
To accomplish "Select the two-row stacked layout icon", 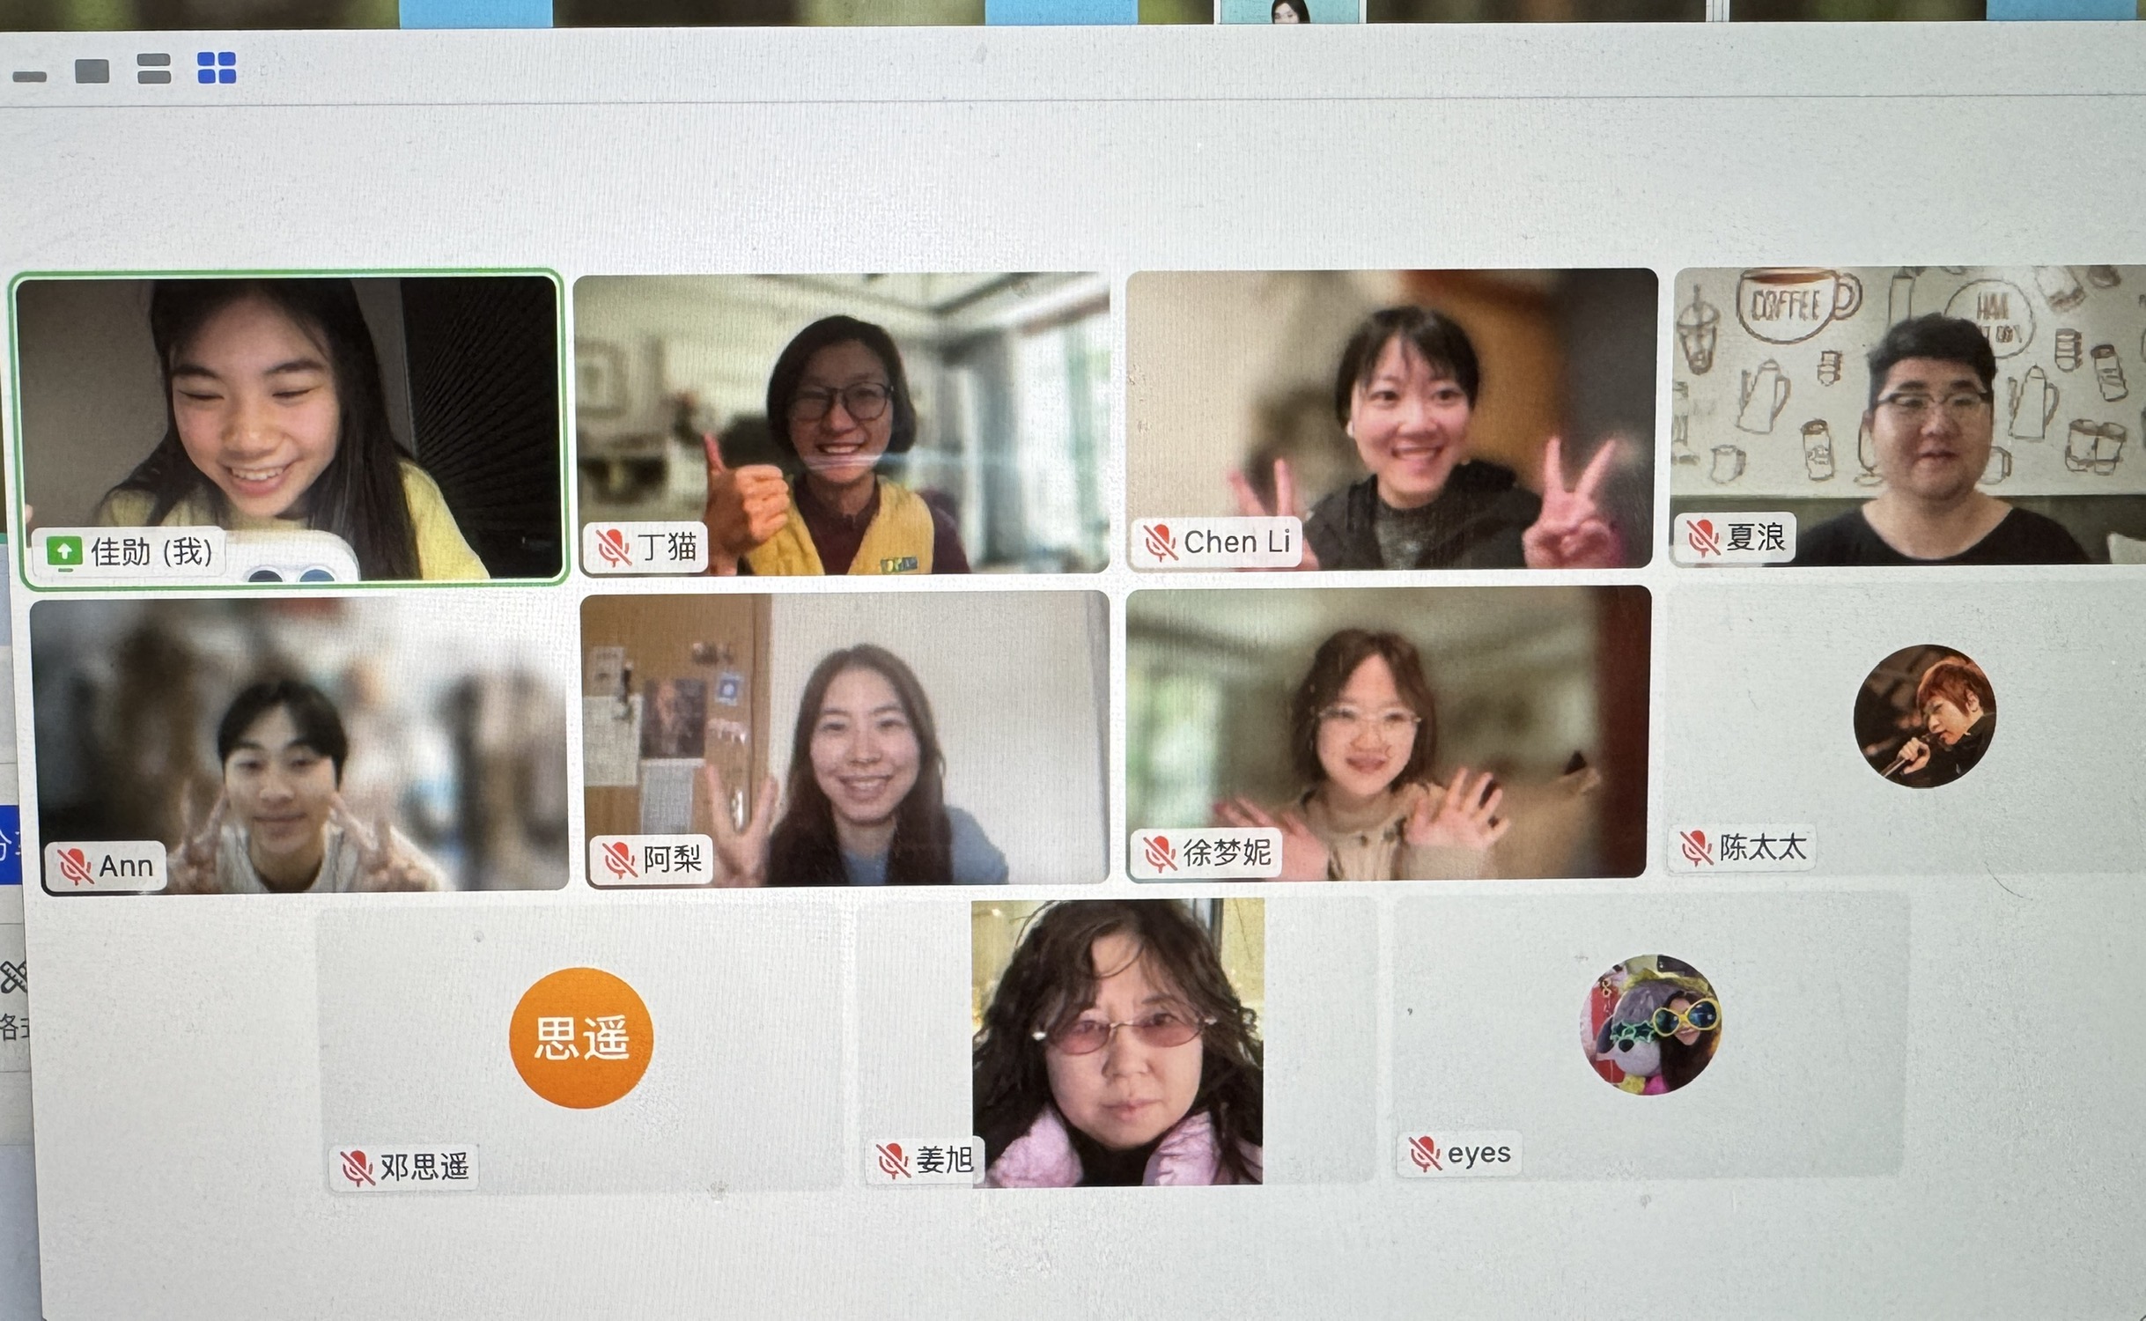I will coord(154,69).
